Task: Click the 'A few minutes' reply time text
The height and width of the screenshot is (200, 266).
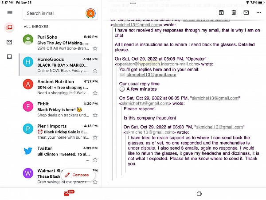Action: [x=141, y=89]
